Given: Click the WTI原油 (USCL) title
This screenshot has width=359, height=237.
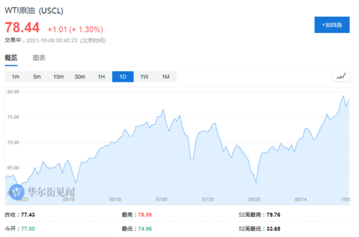Looking at the screenshot, I should pos(34,10).
